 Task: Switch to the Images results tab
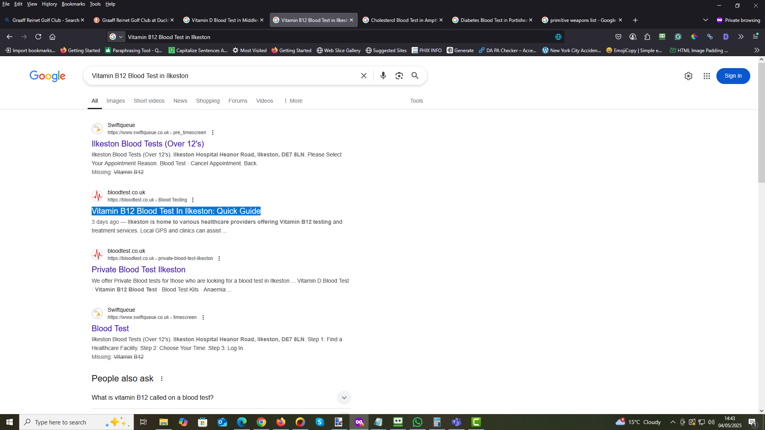point(116,101)
